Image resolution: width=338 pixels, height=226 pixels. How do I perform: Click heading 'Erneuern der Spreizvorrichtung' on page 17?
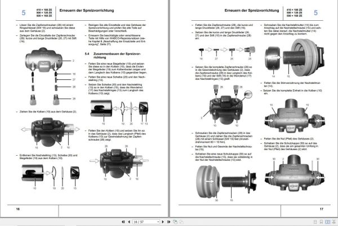252,10
